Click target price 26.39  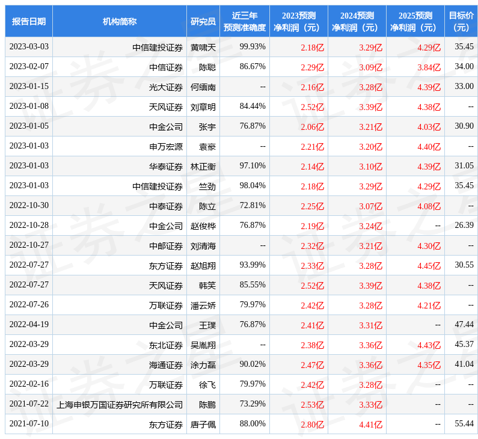(x=464, y=225)
